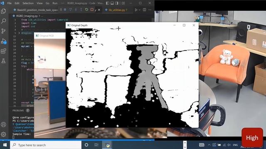Toggle the secondary side bar layout

click(x=117, y=3)
